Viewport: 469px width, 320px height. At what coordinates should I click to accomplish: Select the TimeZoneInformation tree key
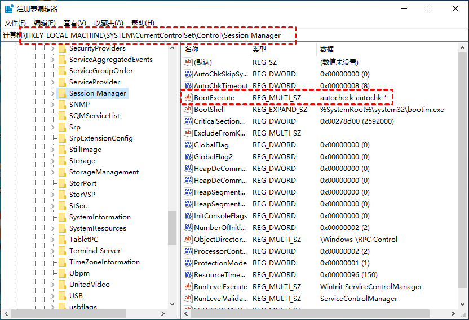[104, 262]
